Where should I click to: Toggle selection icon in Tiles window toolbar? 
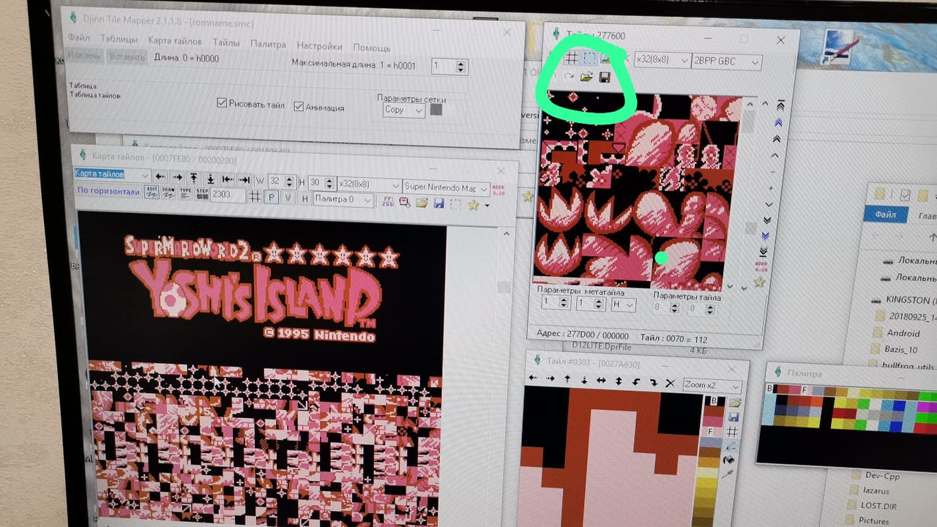(x=589, y=58)
